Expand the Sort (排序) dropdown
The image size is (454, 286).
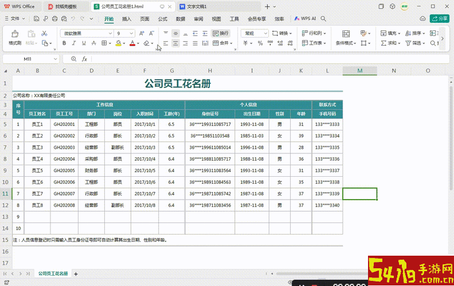pyautogui.click(x=424, y=34)
